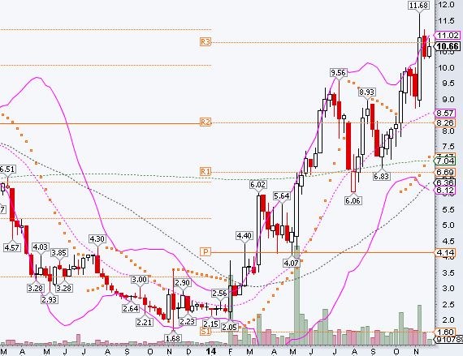Viewport: 463px width, 356px height.
Task: Select the R2 resistance pivot label
Action: coord(206,122)
